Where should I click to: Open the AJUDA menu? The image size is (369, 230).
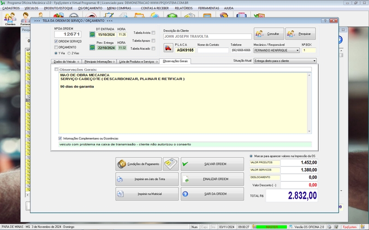(x=229, y=8)
